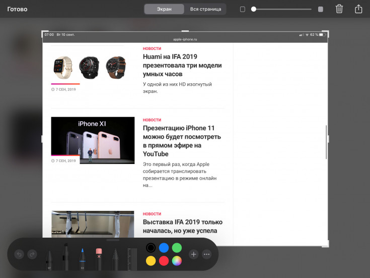This screenshot has width=370, height=278.
Task: Click НОВОСТИ label above Huami article
Action: (152, 48)
